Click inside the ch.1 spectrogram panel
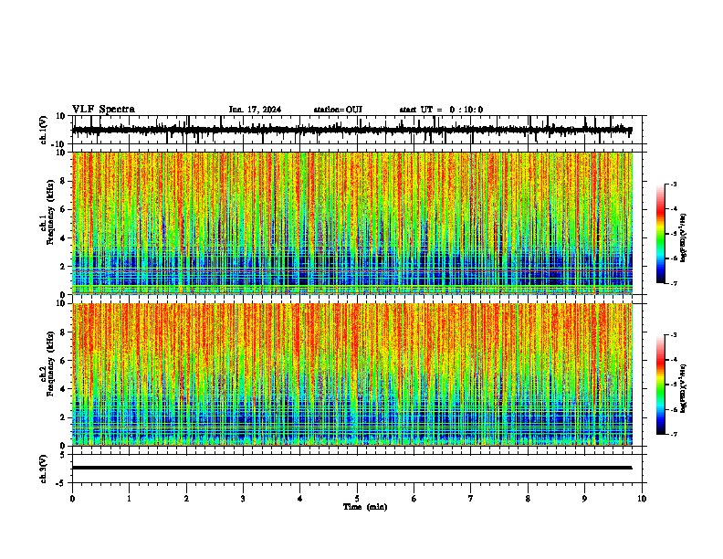This screenshot has height=559, width=723. click(x=352, y=223)
